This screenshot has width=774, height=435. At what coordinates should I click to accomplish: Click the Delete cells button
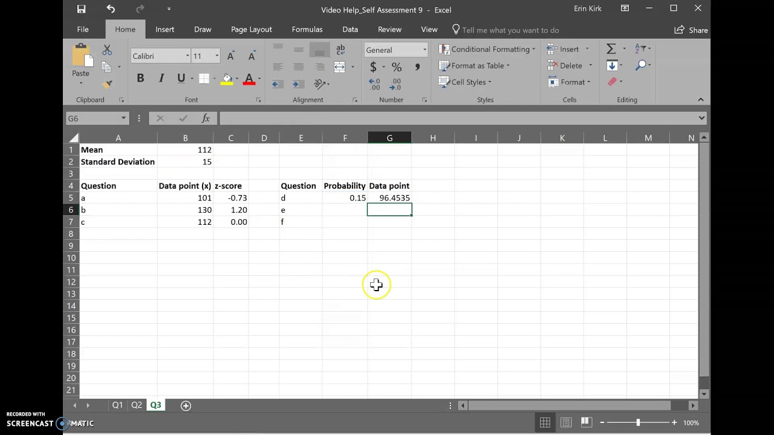[x=565, y=65]
